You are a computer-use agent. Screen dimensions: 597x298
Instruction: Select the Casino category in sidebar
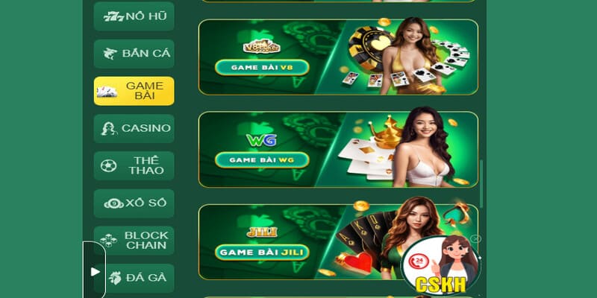134,128
